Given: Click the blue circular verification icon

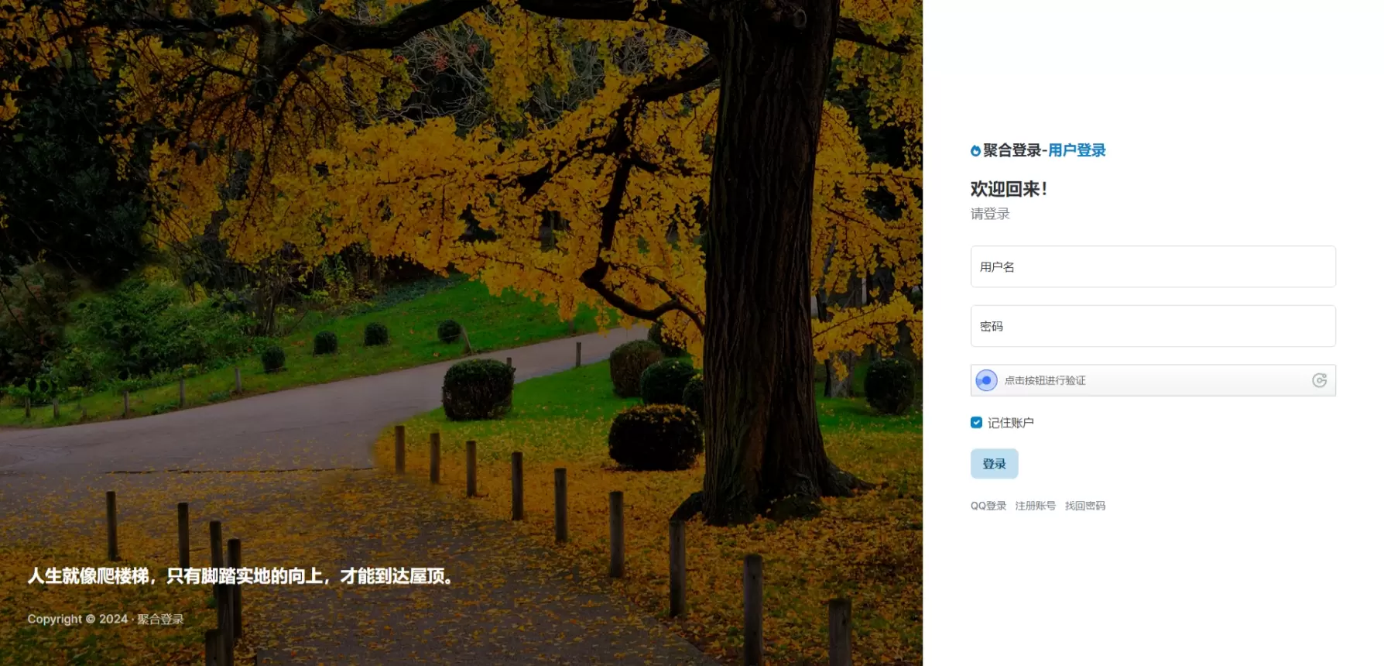Looking at the screenshot, I should (986, 380).
